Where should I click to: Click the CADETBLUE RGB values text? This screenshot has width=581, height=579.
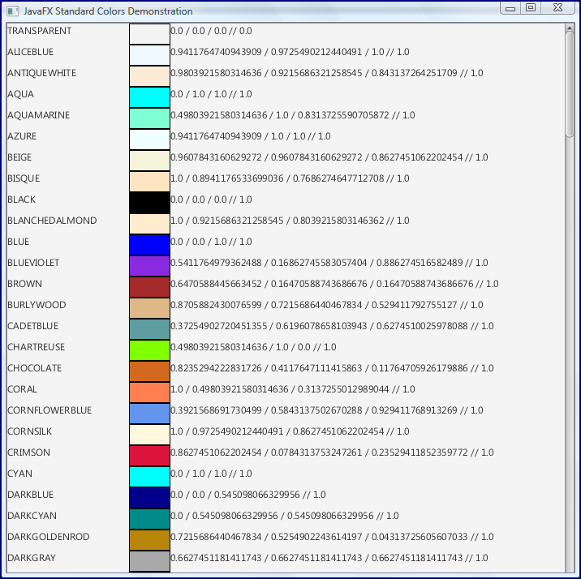point(332,326)
